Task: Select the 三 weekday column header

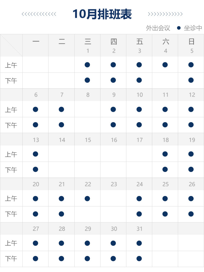Action: [x=88, y=42]
